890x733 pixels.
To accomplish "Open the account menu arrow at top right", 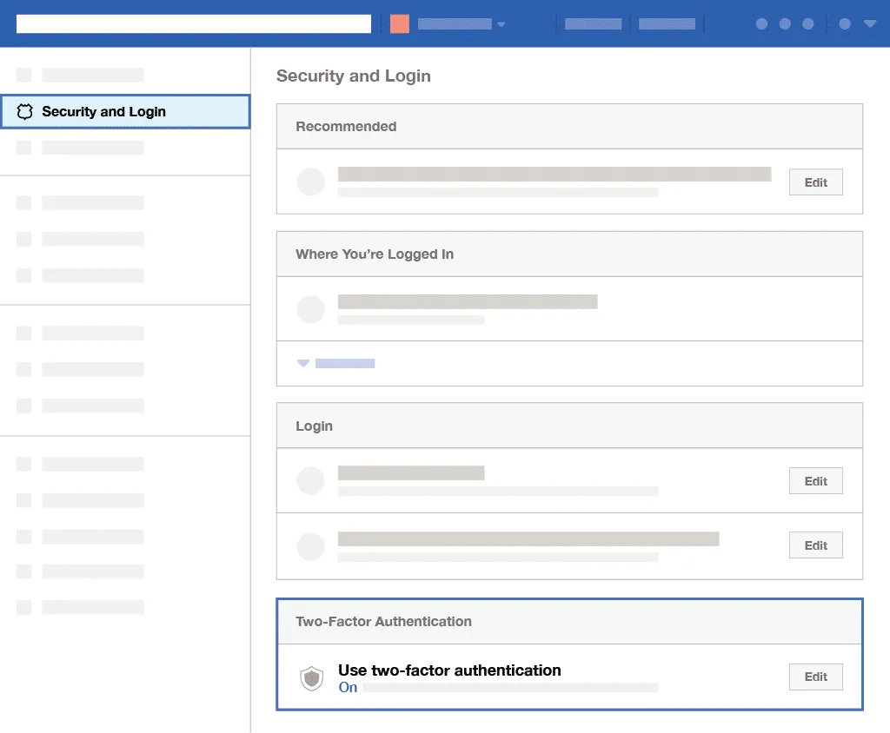I will [x=870, y=23].
